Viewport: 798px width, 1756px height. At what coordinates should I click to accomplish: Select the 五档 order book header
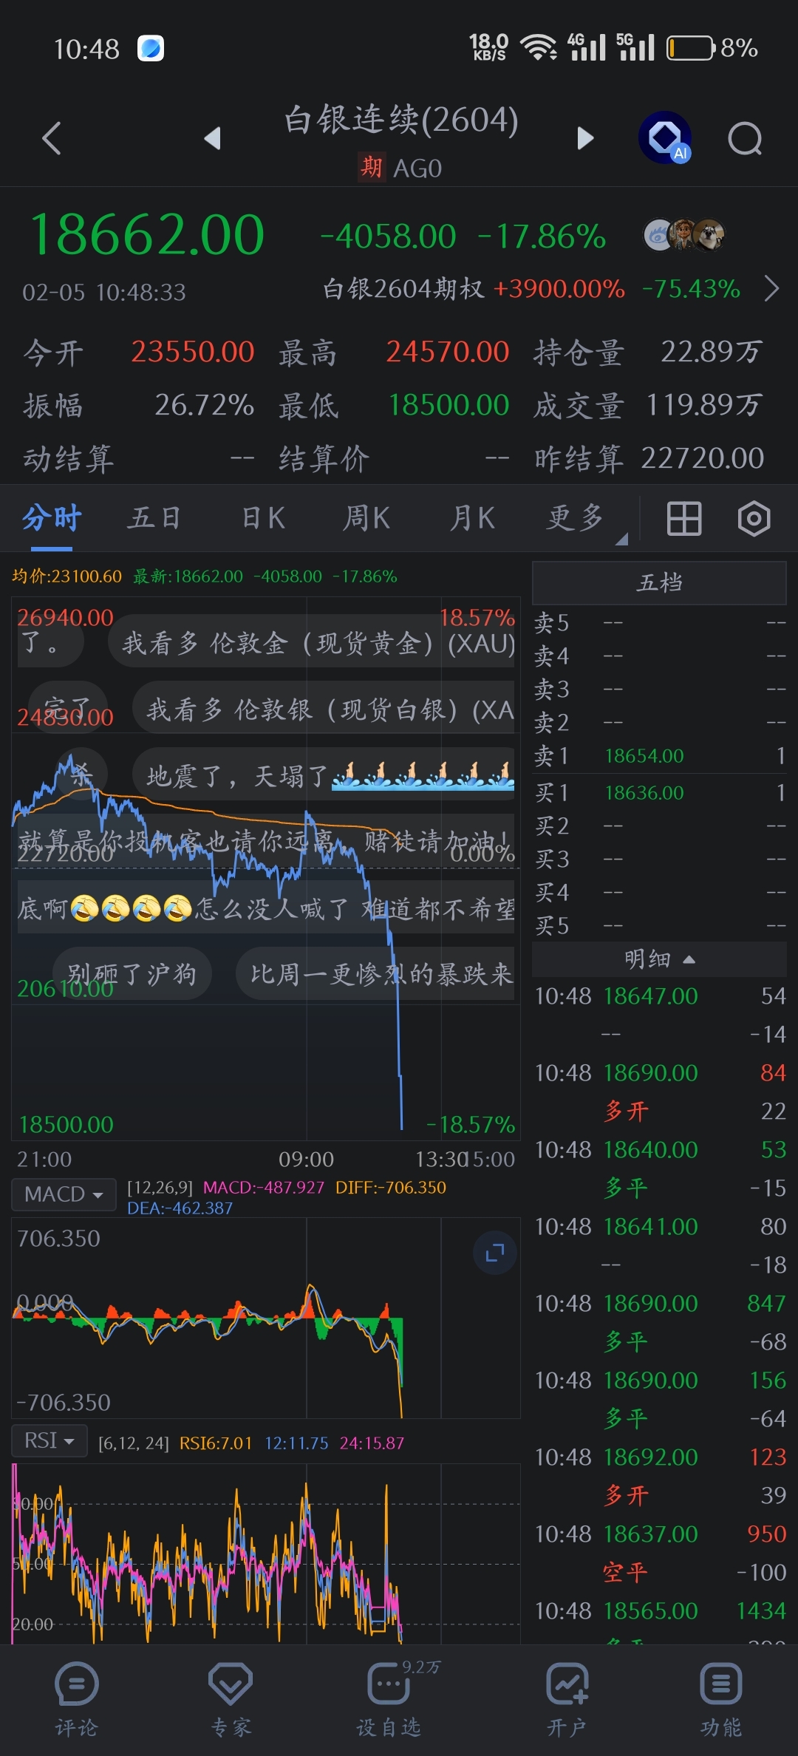659,582
